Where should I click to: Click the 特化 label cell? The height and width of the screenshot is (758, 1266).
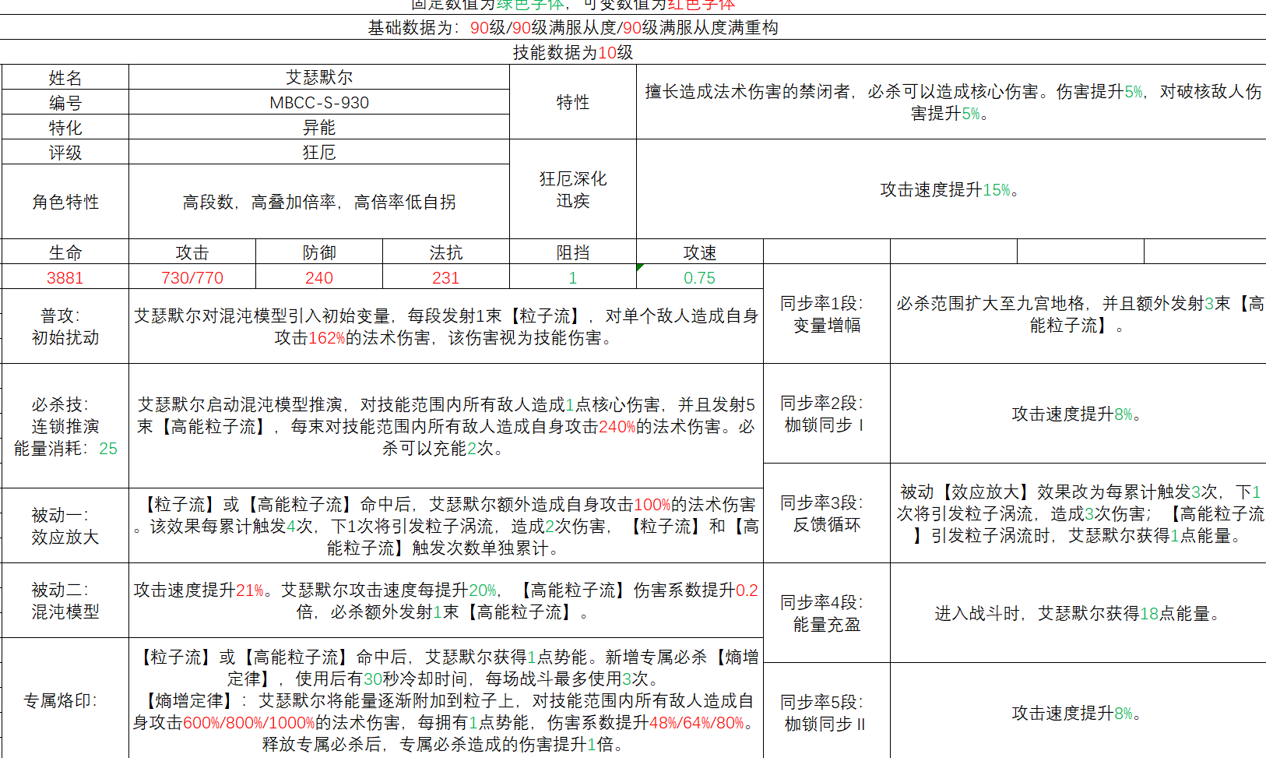65,127
